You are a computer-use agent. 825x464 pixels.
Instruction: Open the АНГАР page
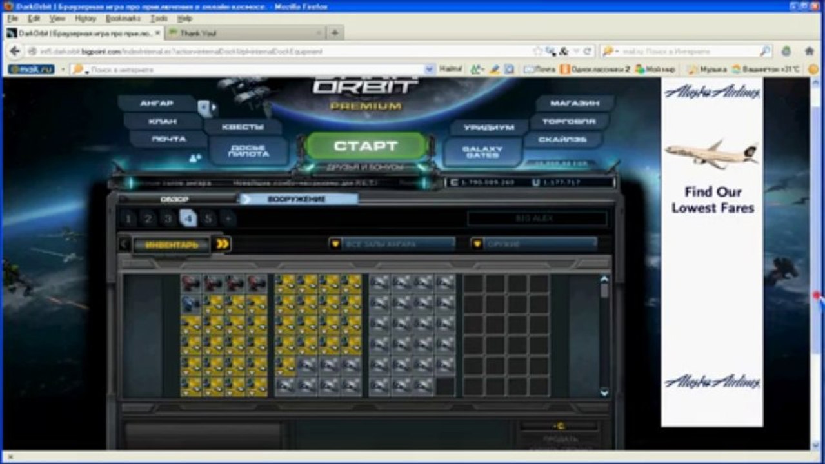[157, 103]
